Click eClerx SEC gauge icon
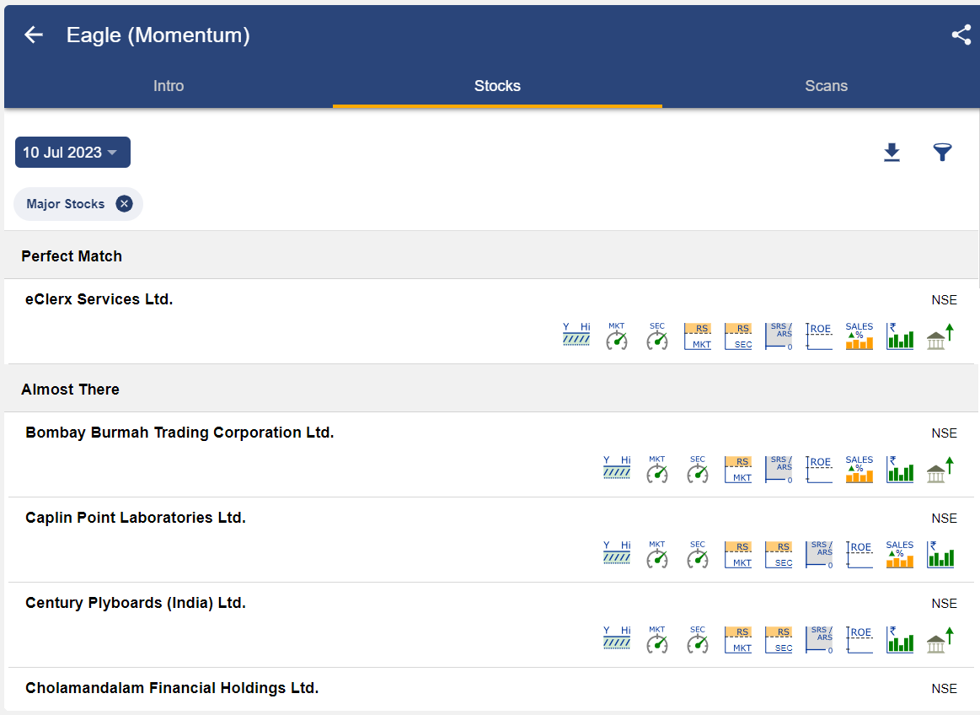 pos(657,336)
